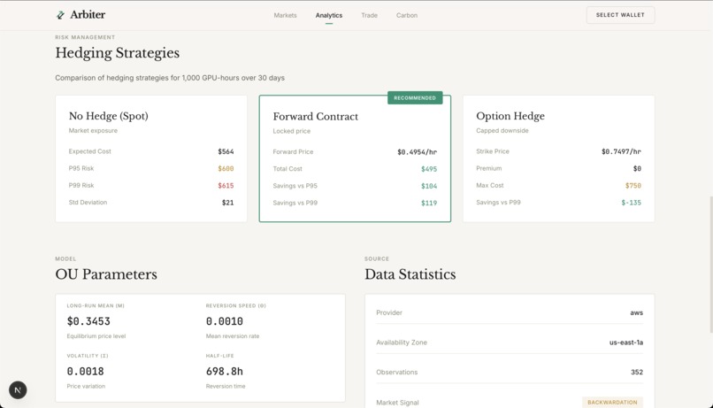
Task: Click the Std Deviation value $21
Action: pos(227,203)
